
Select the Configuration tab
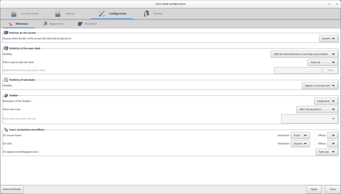[x=112, y=14]
